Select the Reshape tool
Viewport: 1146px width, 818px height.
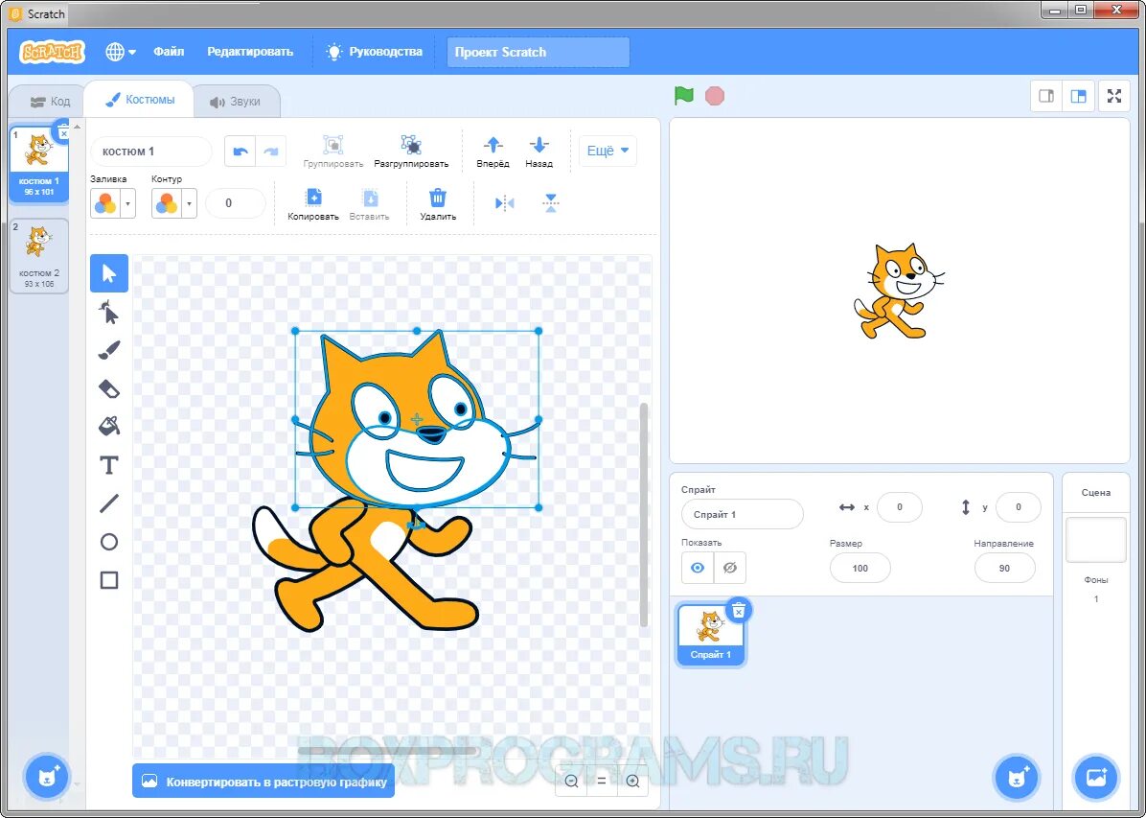coord(109,313)
